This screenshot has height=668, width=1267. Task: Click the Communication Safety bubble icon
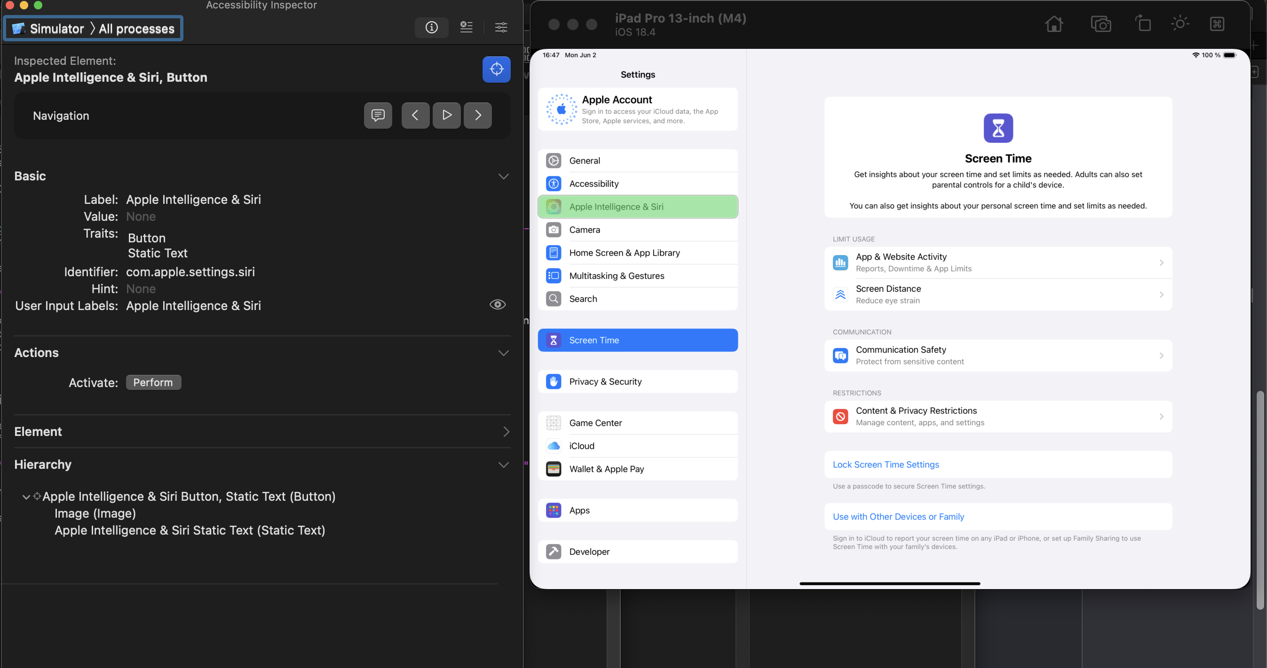pyautogui.click(x=840, y=356)
